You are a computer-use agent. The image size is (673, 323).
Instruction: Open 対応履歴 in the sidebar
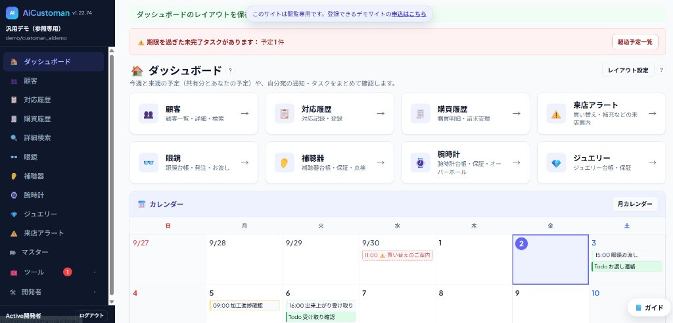pyautogui.click(x=54, y=99)
